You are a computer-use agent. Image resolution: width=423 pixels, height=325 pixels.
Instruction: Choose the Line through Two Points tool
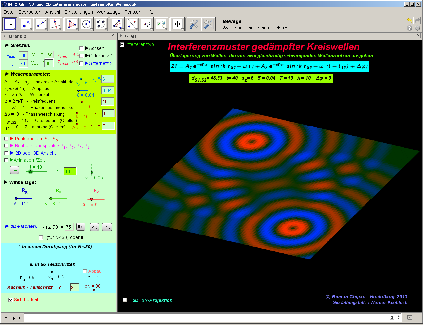[x=41, y=24]
